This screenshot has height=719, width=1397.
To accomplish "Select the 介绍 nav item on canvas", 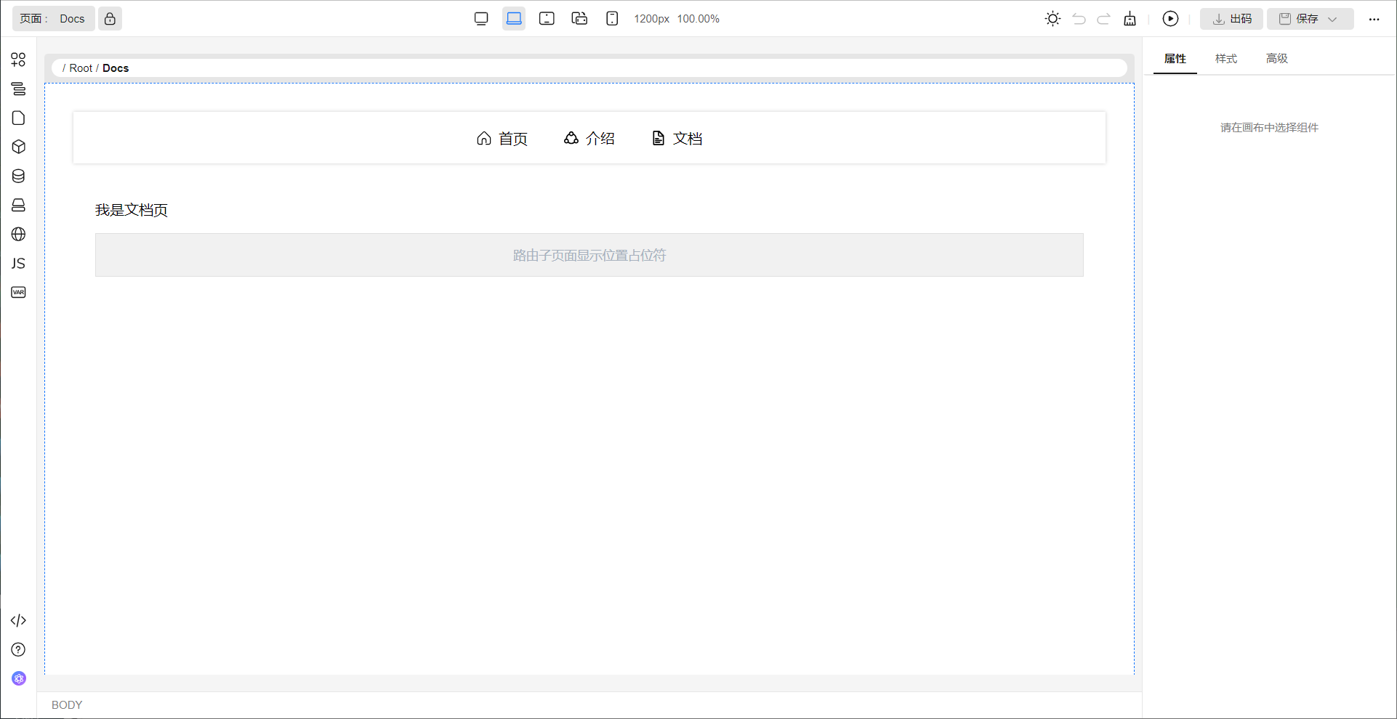I will click(589, 138).
